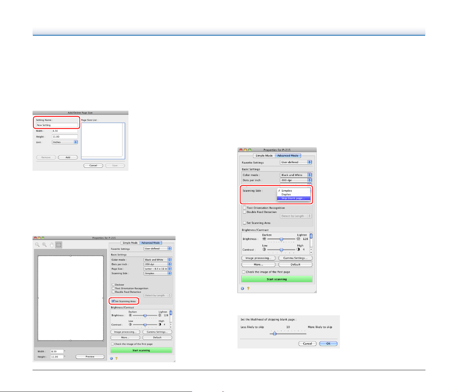
Task: Click Brightness slider thumb in preview Properties window
Action: (x=145, y=315)
